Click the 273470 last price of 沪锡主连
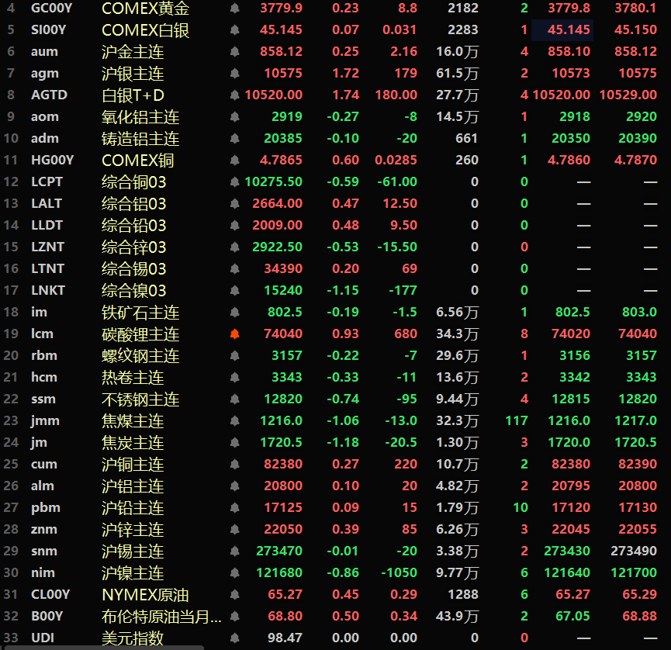Image resolution: width=671 pixels, height=650 pixels. point(279,551)
